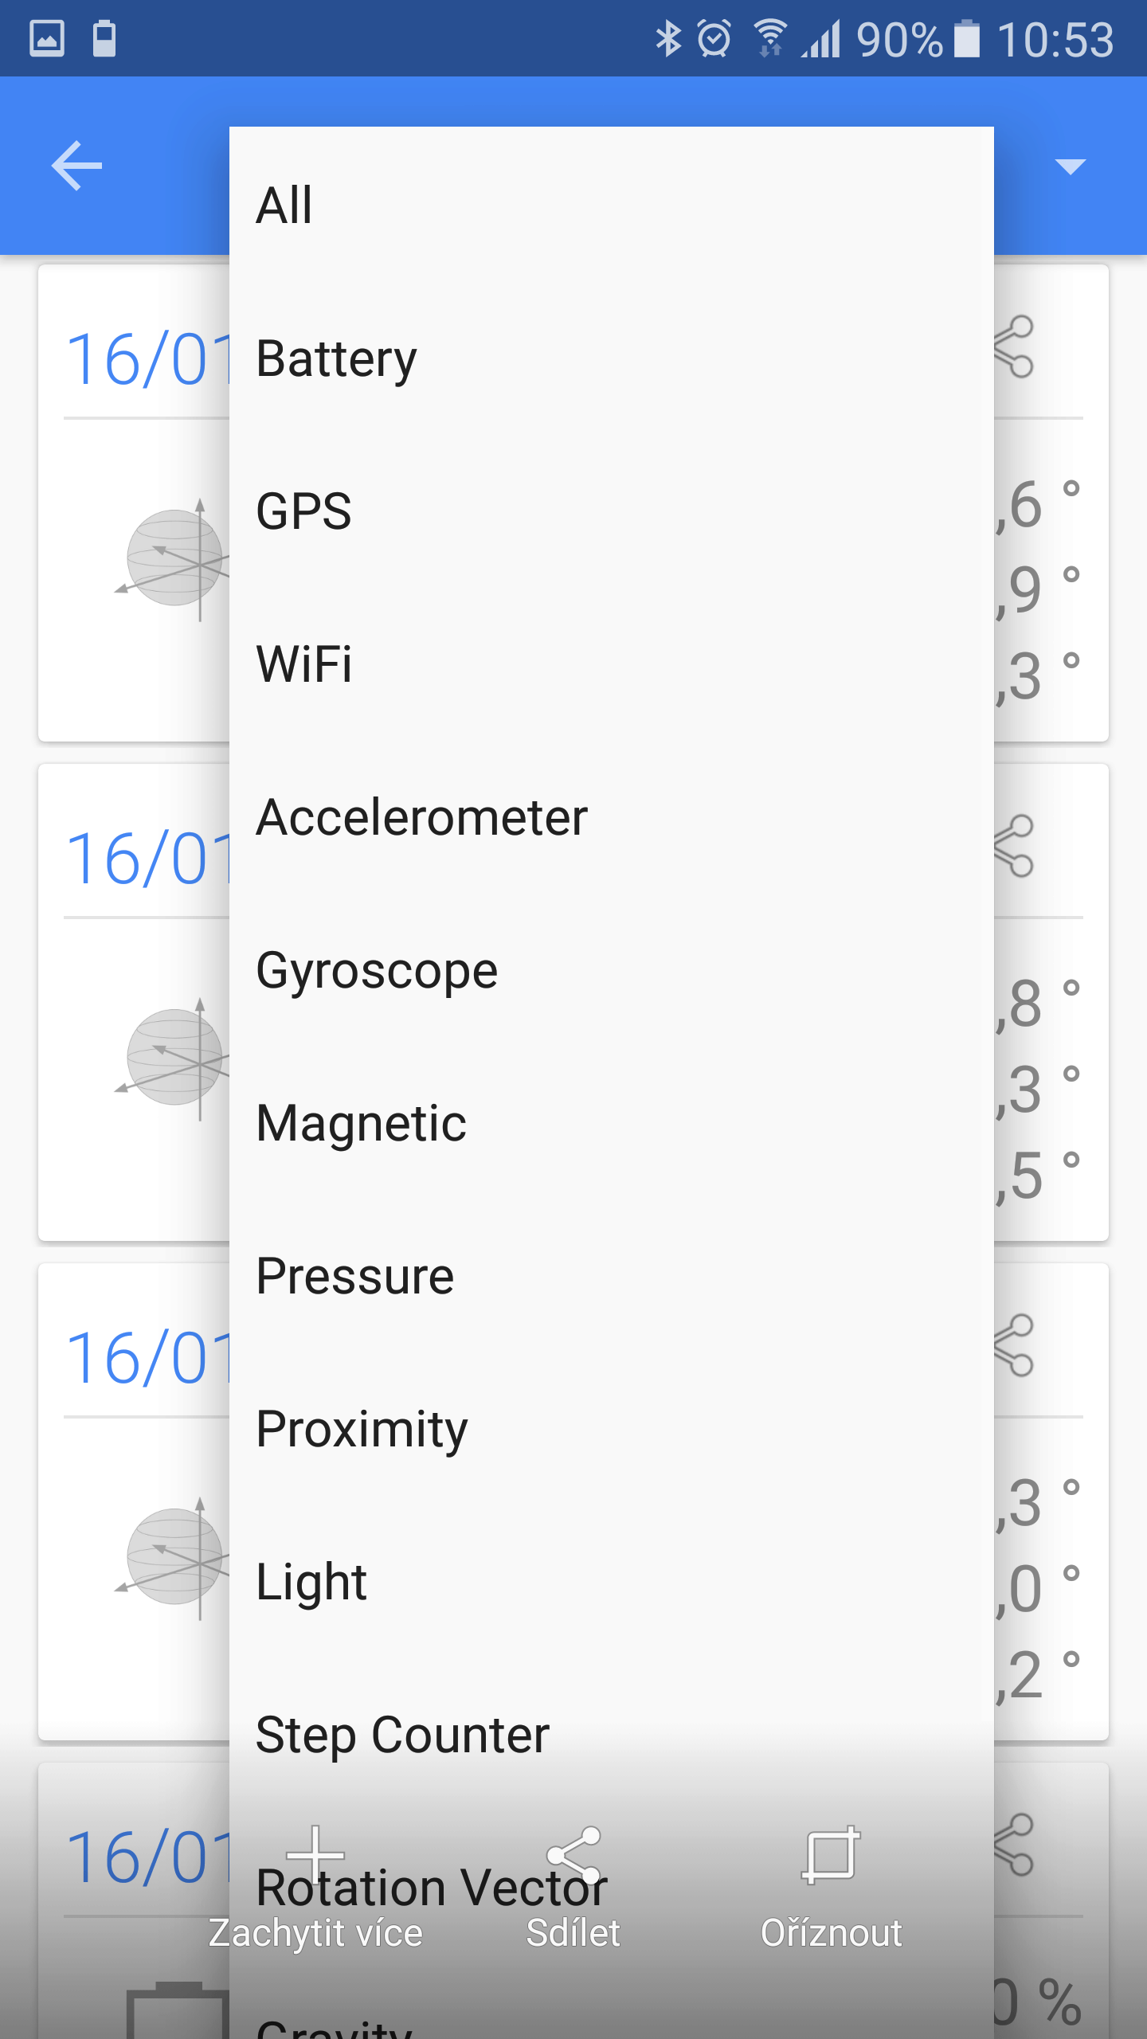This screenshot has width=1147, height=2039.
Task: Tap the Oříznout crop icon
Action: (x=831, y=1856)
